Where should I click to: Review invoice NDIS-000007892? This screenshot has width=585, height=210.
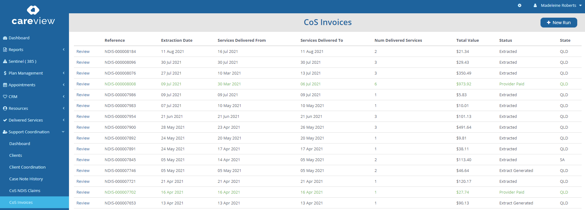(83, 138)
